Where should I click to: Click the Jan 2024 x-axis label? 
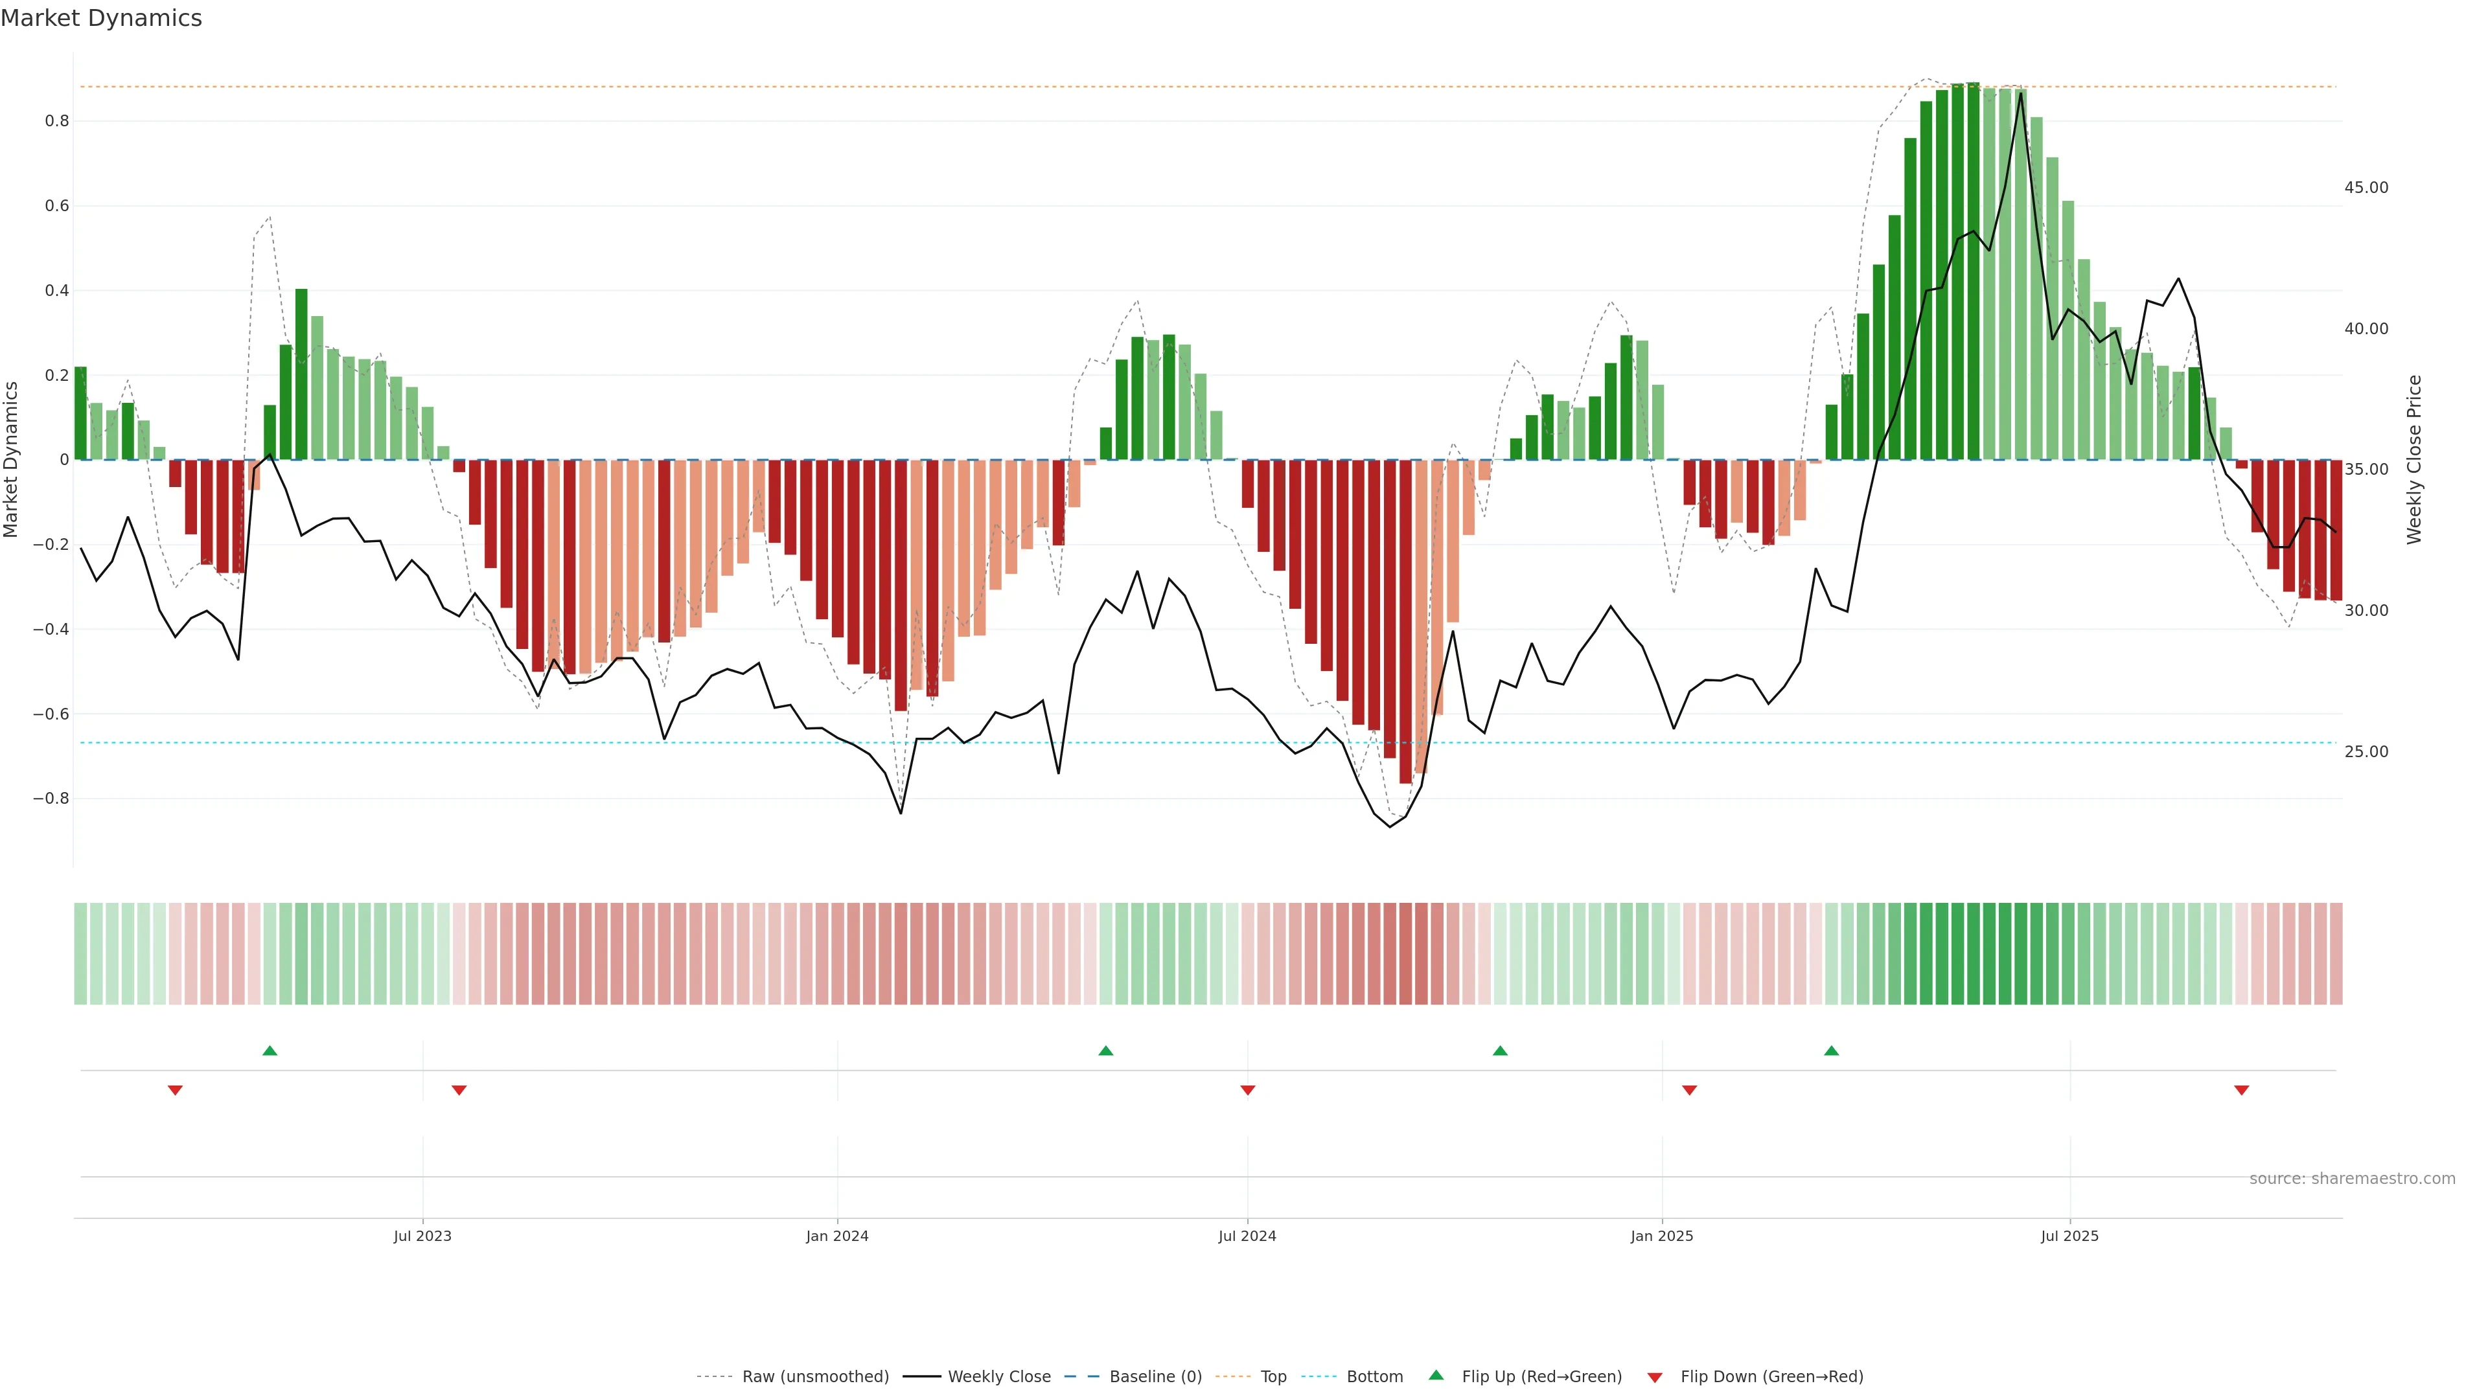pyautogui.click(x=837, y=1236)
